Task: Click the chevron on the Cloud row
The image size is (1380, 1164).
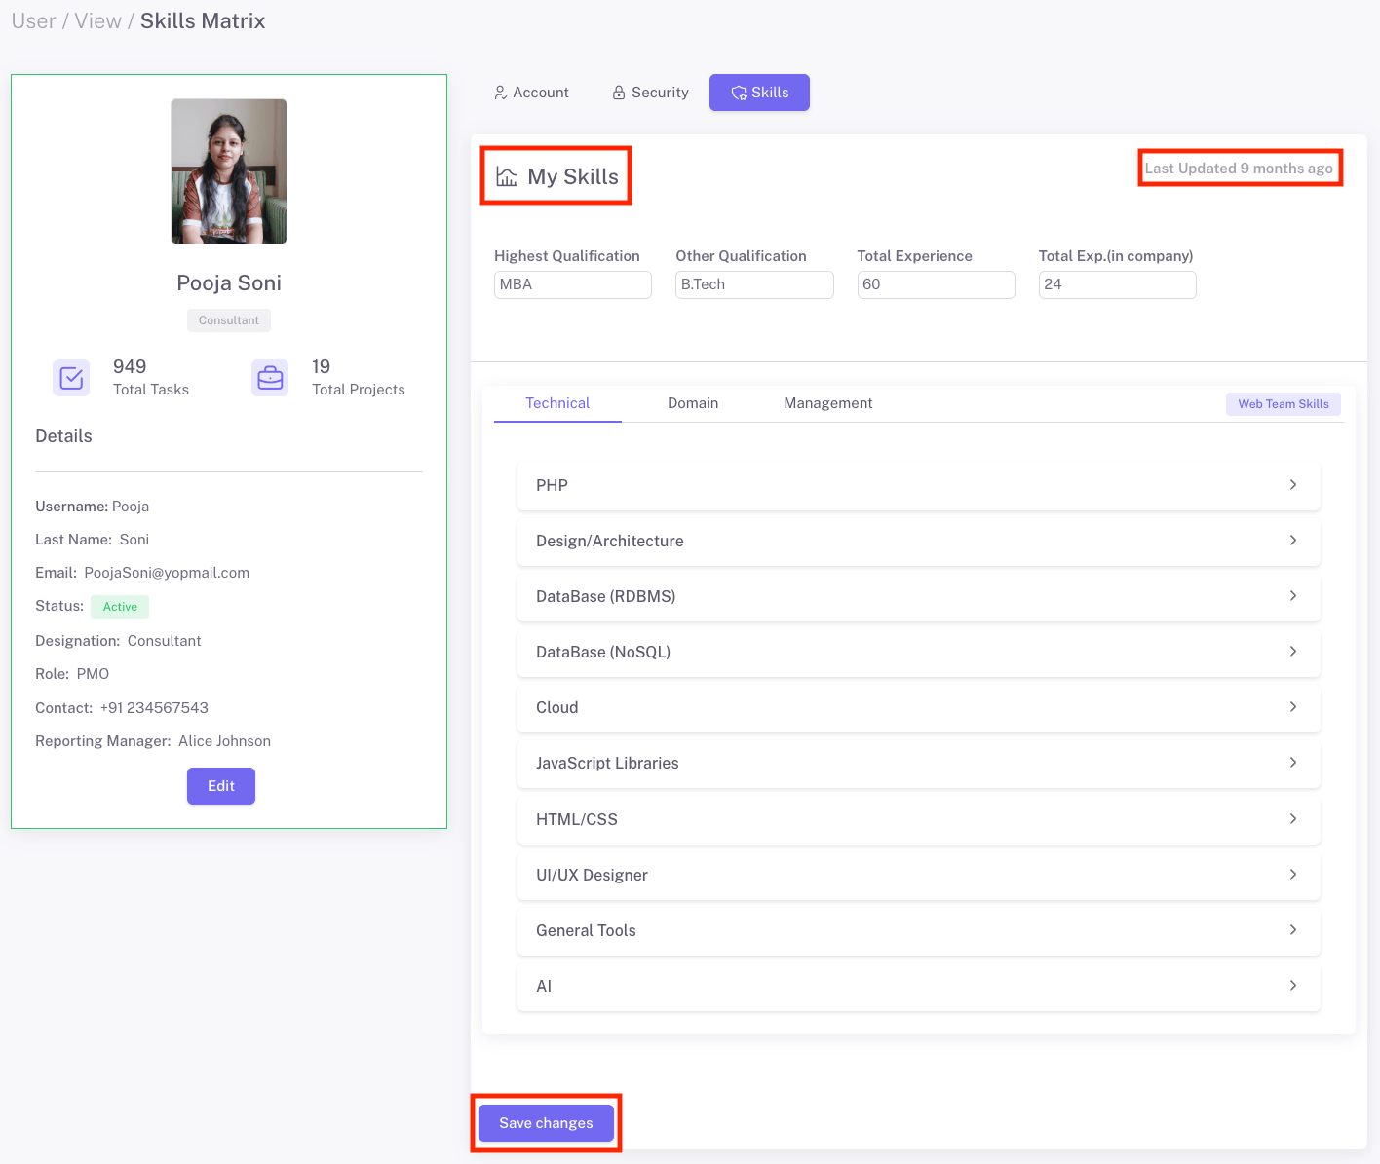Action: [x=1292, y=707]
